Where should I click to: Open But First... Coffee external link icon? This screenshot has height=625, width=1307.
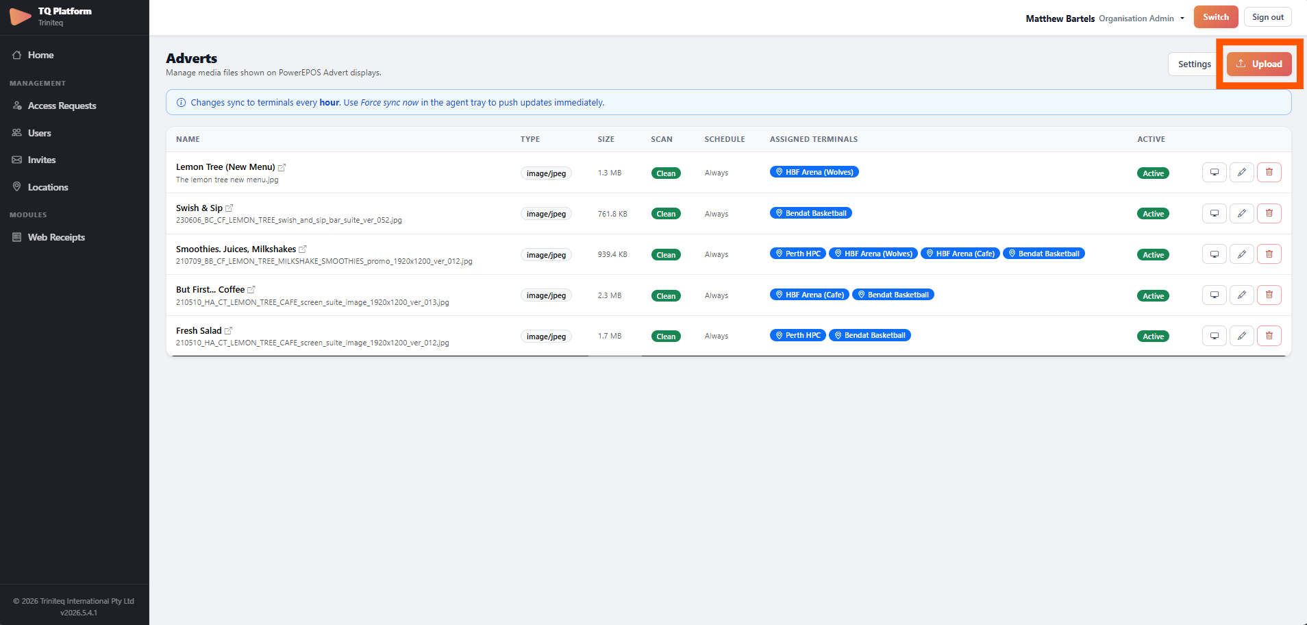pyautogui.click(x=251, y=290)
